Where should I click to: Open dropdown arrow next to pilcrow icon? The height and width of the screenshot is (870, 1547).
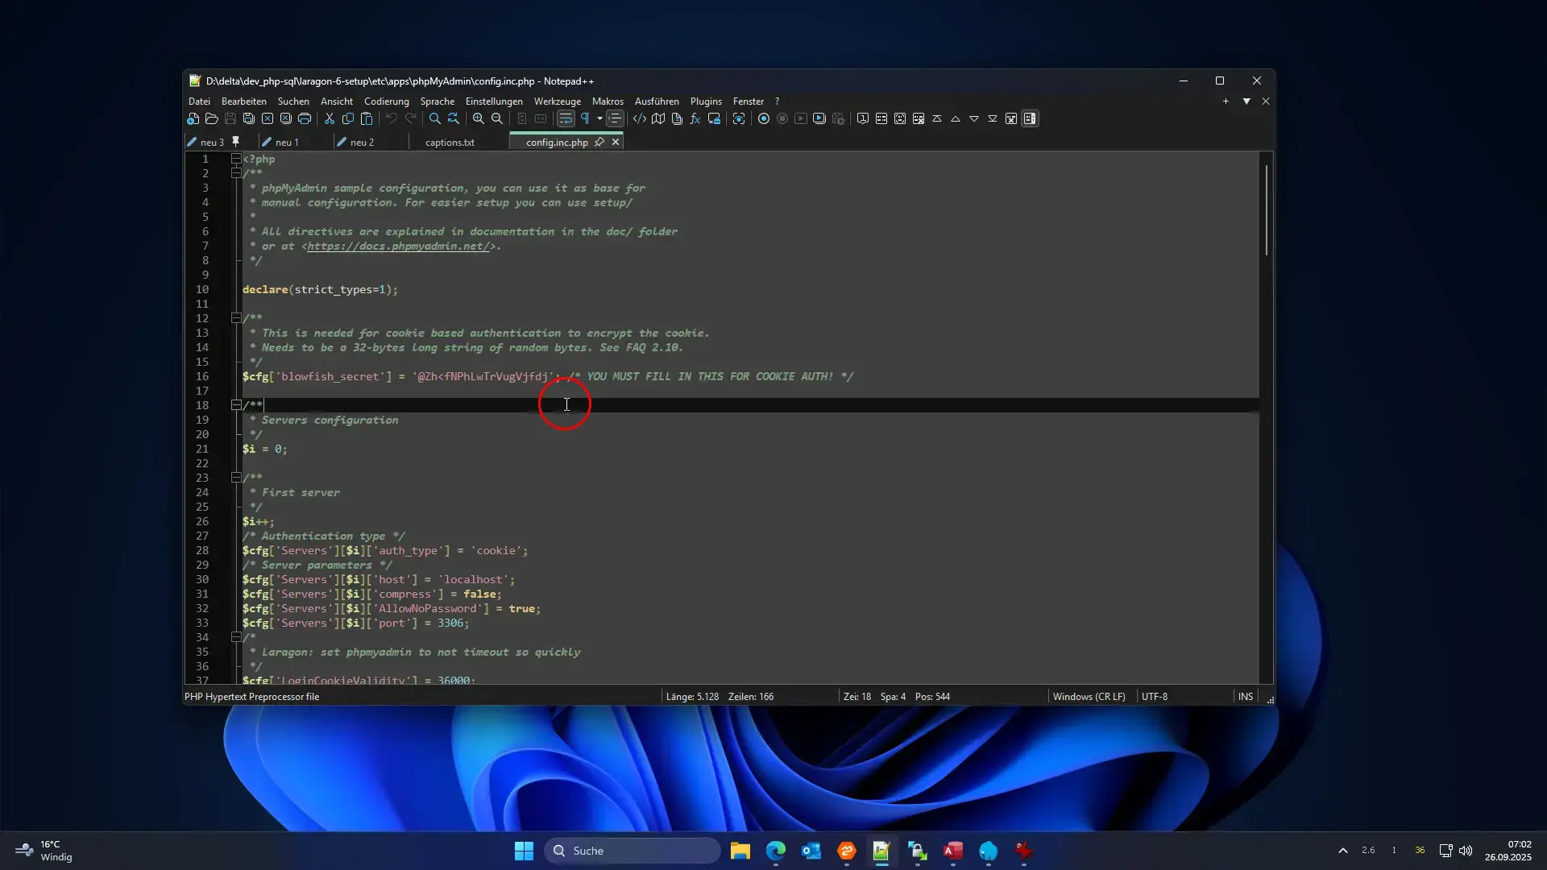599,119
